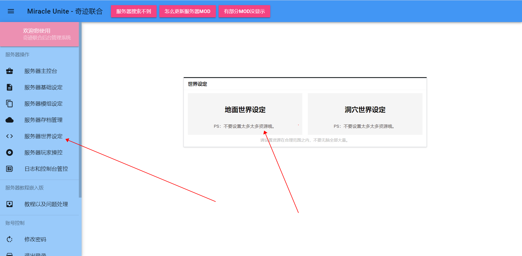This screenshot has width=522, height=256.
Task: Click the 账号控制 section label
Action: tap(15, 223)
